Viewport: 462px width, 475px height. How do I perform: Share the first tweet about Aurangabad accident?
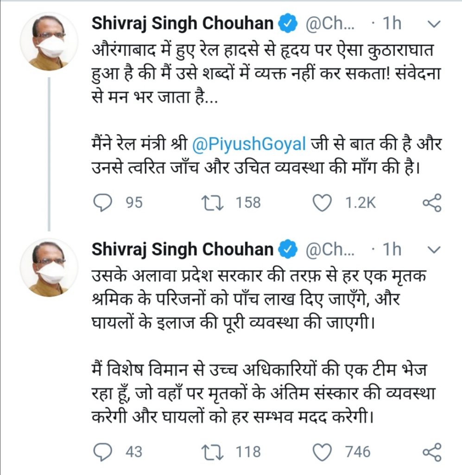[x=432, y=203]
